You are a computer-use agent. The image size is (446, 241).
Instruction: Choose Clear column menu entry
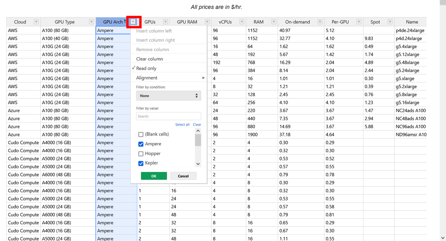(169, 59)
